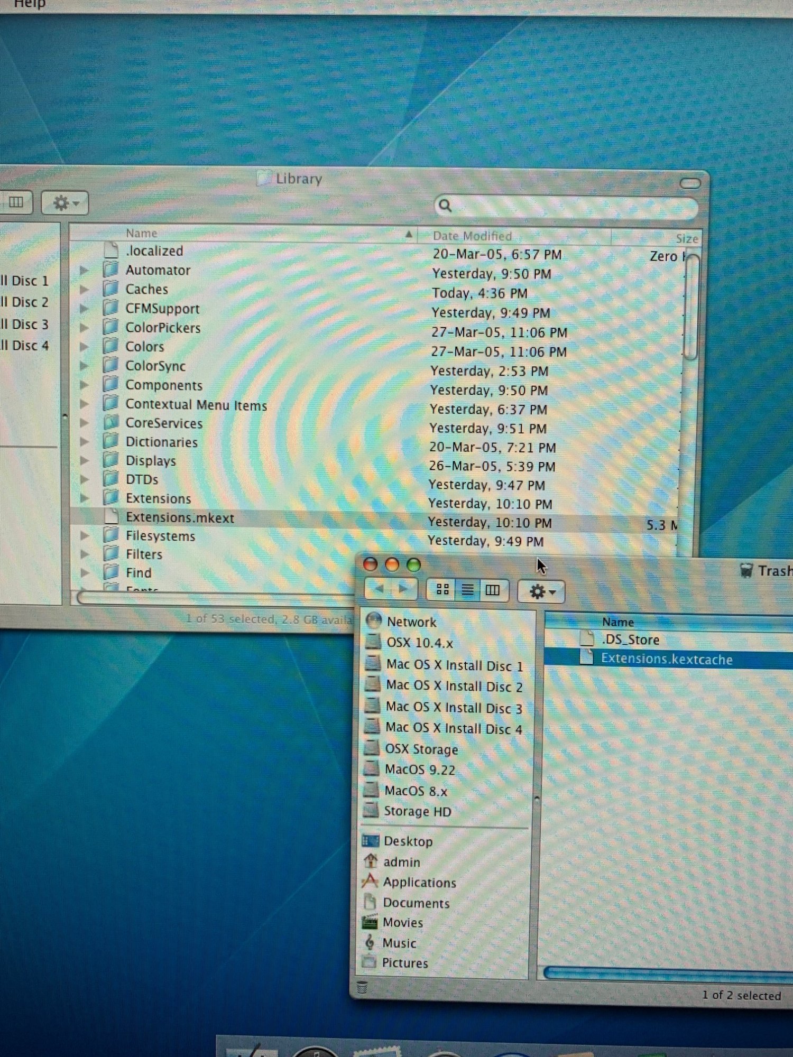This screenshot has width=793, height=1057.
Task: Expand the ColorSync folder
Action: click(84, 366)
